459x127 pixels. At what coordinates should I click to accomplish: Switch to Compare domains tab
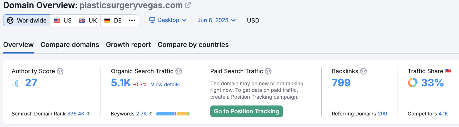pos(70,45)
